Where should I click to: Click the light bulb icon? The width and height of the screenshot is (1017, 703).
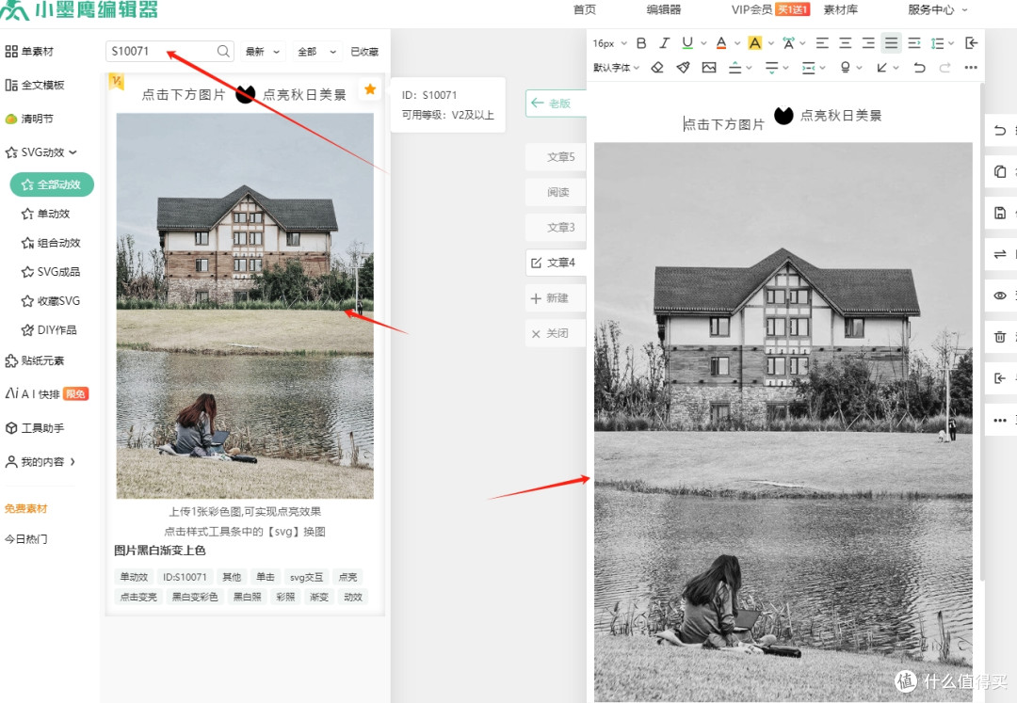pos(845,68)
